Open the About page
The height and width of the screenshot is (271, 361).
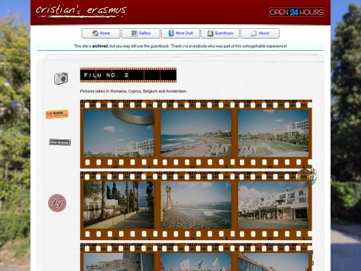coord(260,33)
